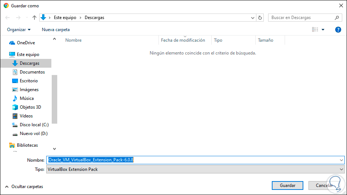Open Música in the sidebar
Screen dimensions: 347x195
[x=23, y=98]
